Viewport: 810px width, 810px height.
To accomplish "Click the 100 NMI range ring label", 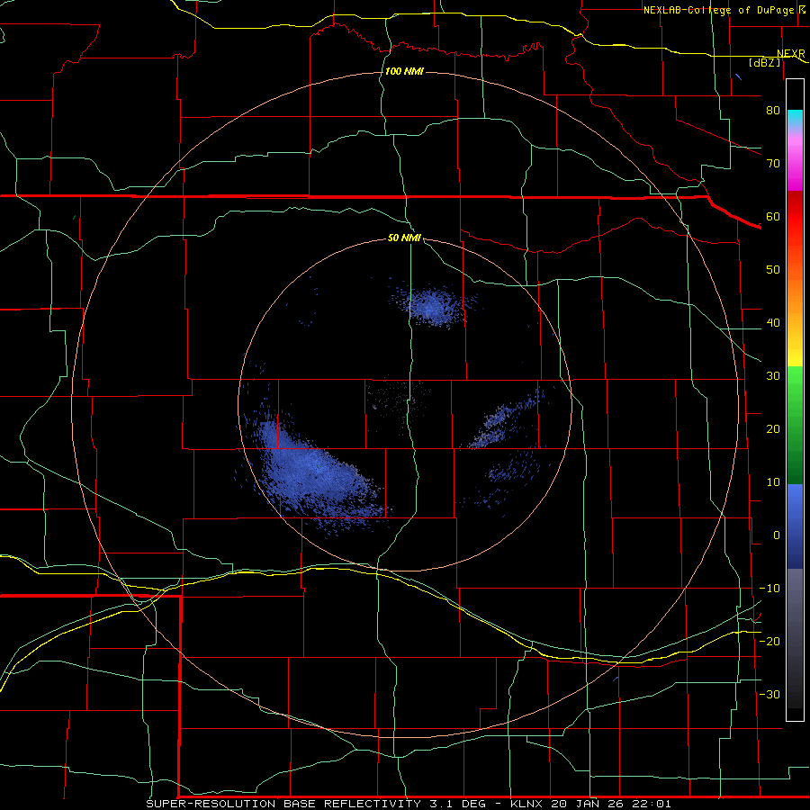I will click(404, 71).
